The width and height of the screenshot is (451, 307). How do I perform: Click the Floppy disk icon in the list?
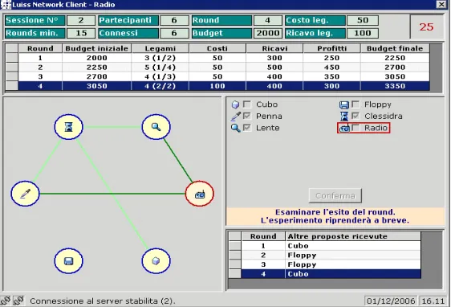(x=343, y=104)
